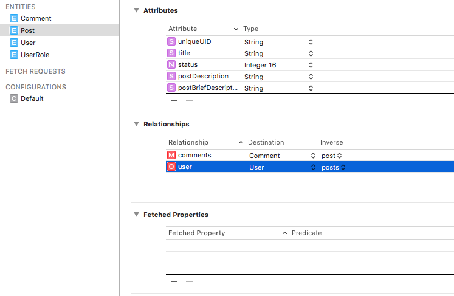Screen dimensions: 454x296
Task: Open the Default configuration
Action: click(32, 98)
